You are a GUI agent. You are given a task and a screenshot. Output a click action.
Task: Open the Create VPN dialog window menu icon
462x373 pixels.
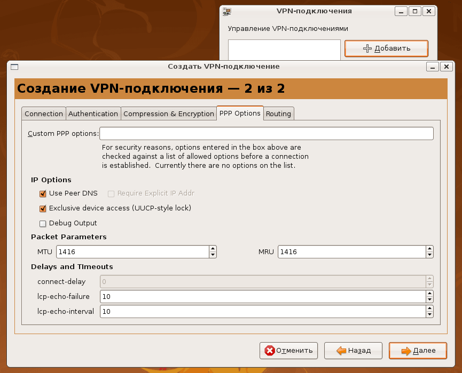(14, 67)
